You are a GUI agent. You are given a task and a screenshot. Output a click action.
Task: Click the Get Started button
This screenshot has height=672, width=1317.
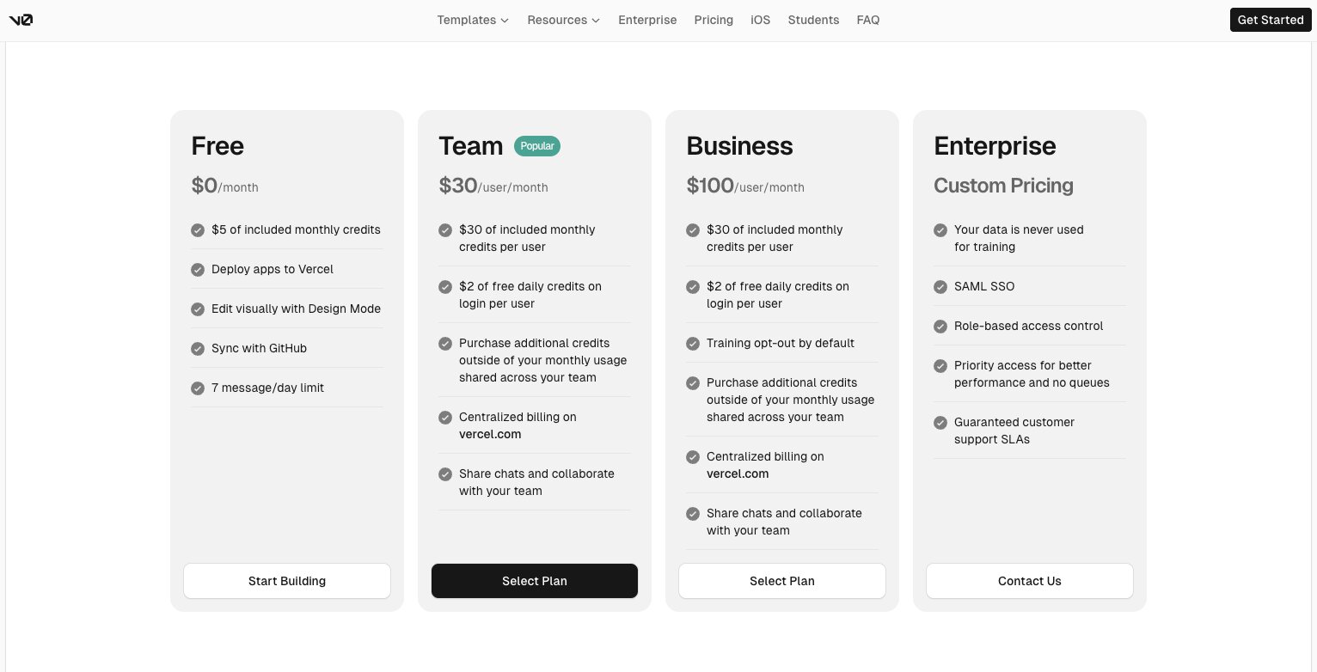tap(1271, 20)
